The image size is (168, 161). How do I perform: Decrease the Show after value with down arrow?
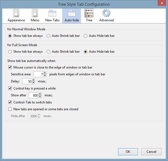click(40, 97)
